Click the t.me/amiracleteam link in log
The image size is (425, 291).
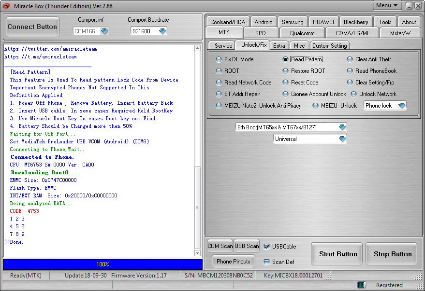(x=41, y=57)
